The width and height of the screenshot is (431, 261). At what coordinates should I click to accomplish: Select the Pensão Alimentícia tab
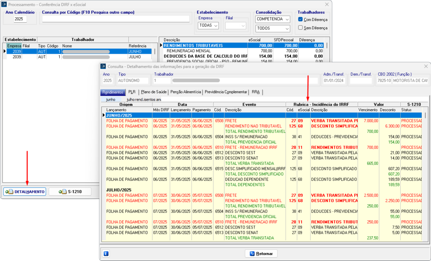186,92
